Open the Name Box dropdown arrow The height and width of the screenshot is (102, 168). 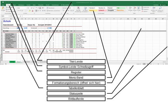coord(9,16)
